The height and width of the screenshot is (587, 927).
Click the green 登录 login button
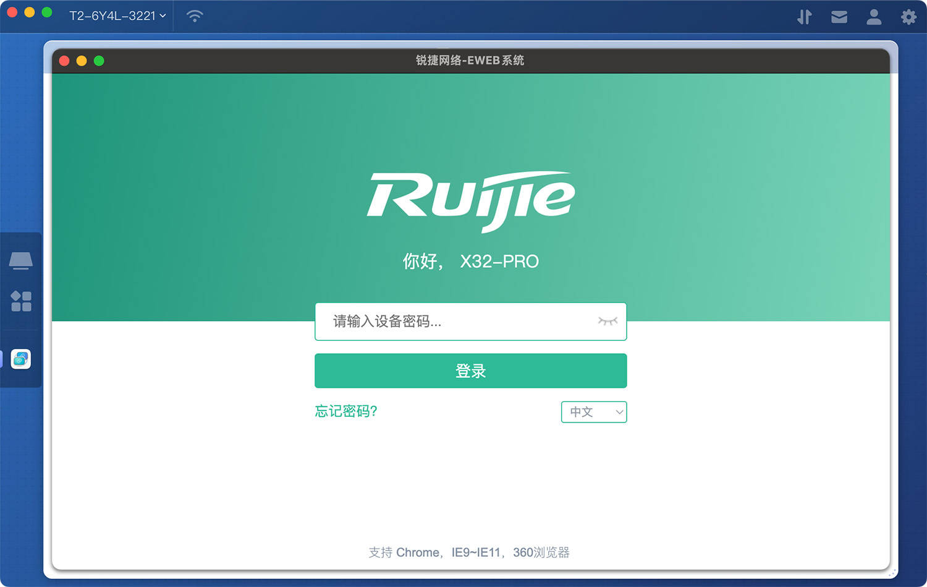[470, 371]
